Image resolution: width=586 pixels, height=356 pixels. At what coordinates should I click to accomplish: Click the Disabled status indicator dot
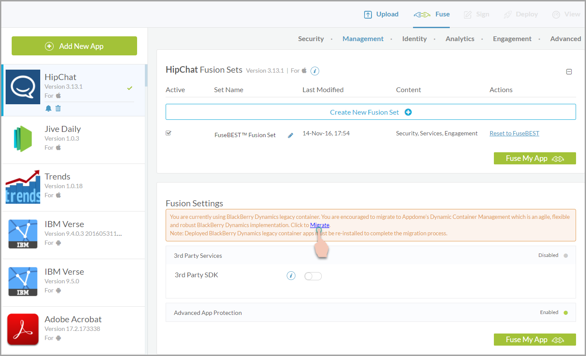(566, 256)
